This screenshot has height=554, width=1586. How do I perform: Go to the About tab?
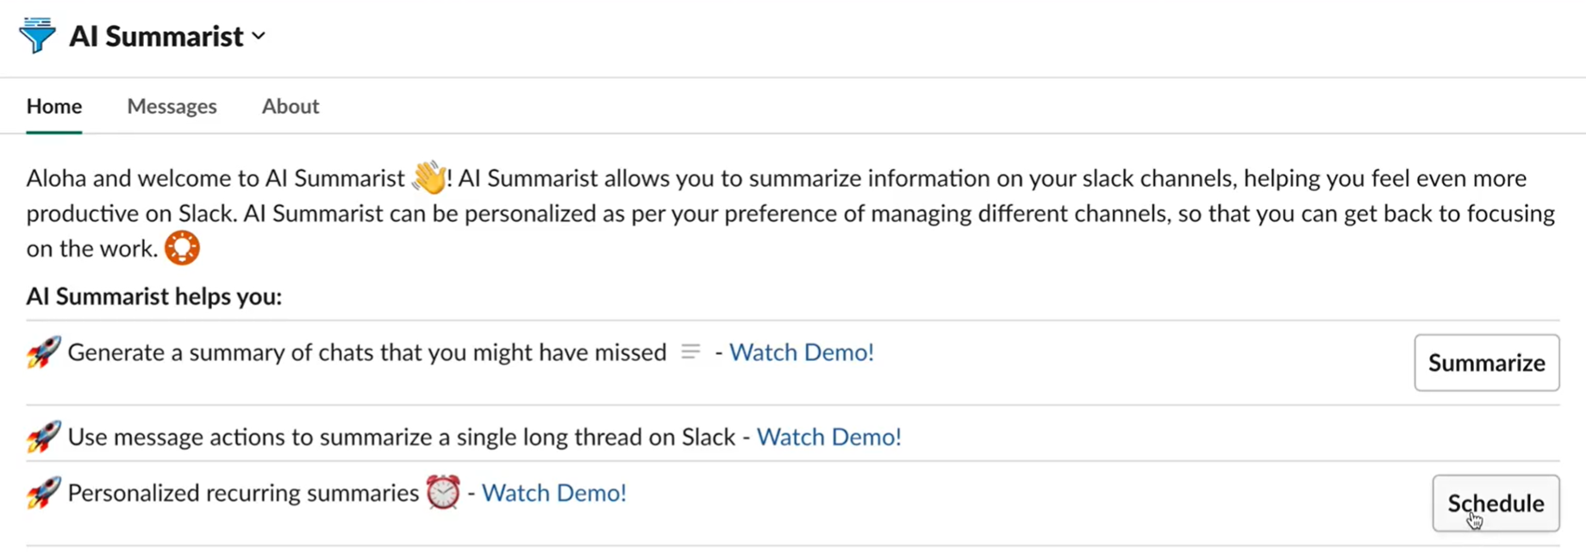click(x=290, y=106)
